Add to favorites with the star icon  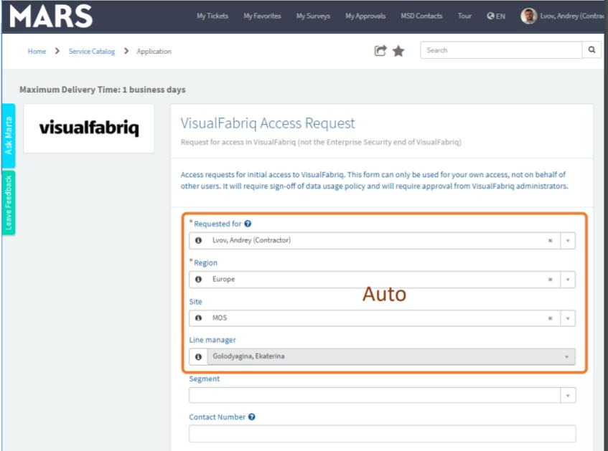coord(398,51)
